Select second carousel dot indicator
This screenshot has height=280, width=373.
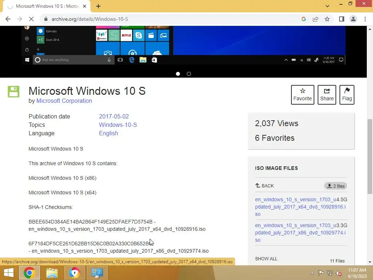click(189, 74)
